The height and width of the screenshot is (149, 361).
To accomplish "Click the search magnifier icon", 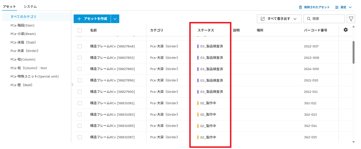I will click(x=309, y=19).
